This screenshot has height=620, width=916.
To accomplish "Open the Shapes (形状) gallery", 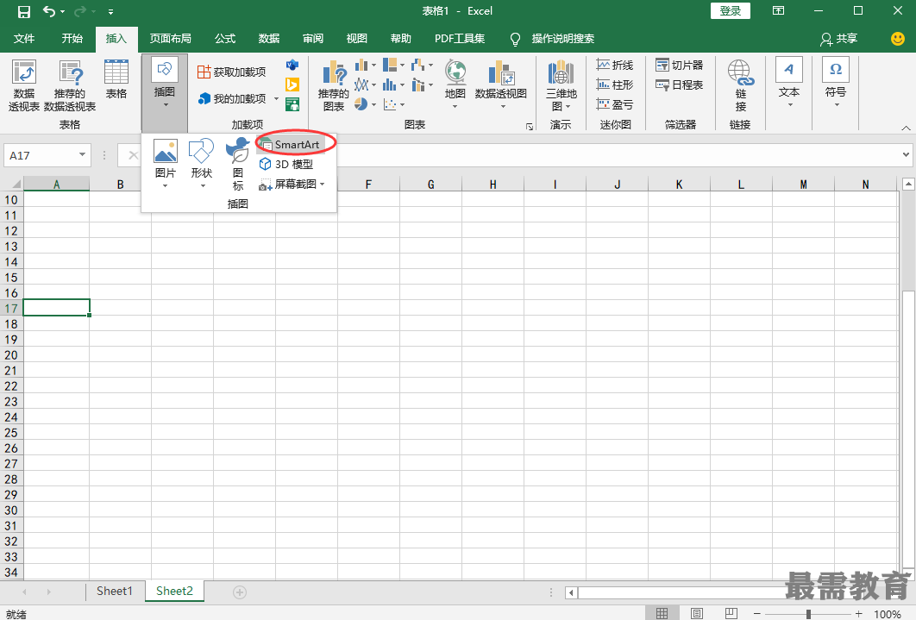I will [x=202, y=164].
